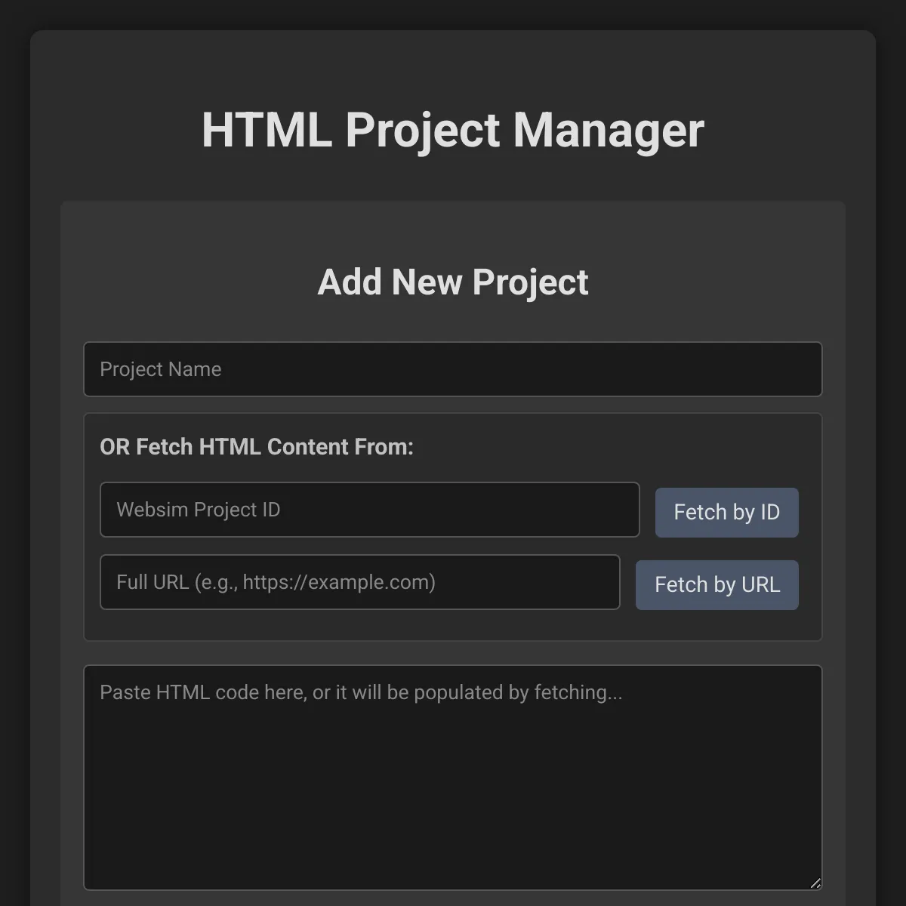This screenshot has height=906, width=906.
Task: Select the Websim Project ID placeholder text
Action: 198,510
